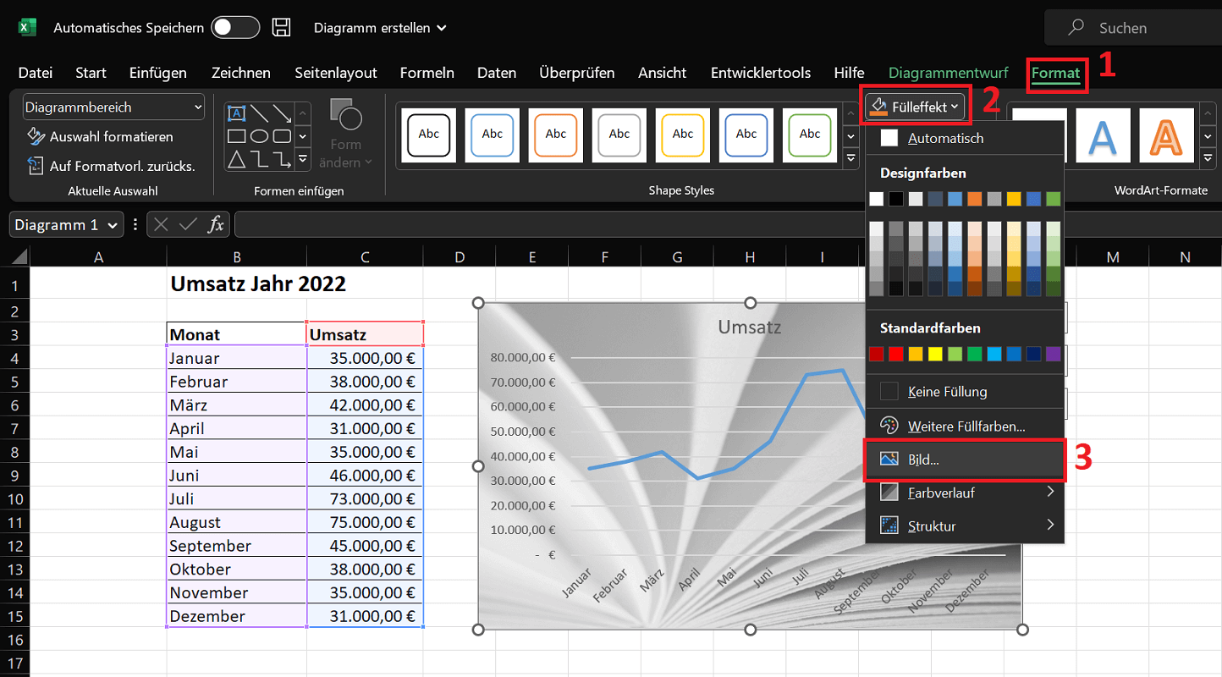The image size is (1222, 677).
Task: Expand the Form ändern dropdown
Action: pyautogui.click(x=345, y=153)
